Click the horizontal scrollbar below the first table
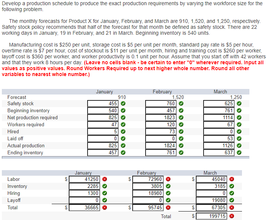266x220 pixels. (x=126, y=158)
